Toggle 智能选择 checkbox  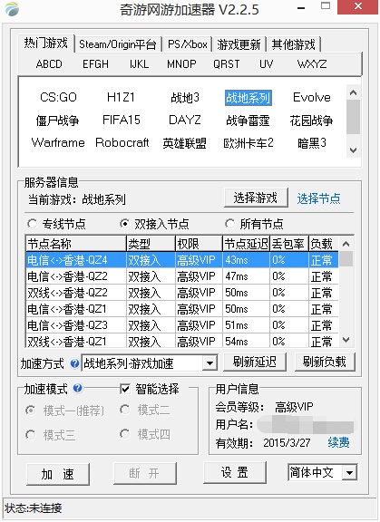click(x=125, y=389)
